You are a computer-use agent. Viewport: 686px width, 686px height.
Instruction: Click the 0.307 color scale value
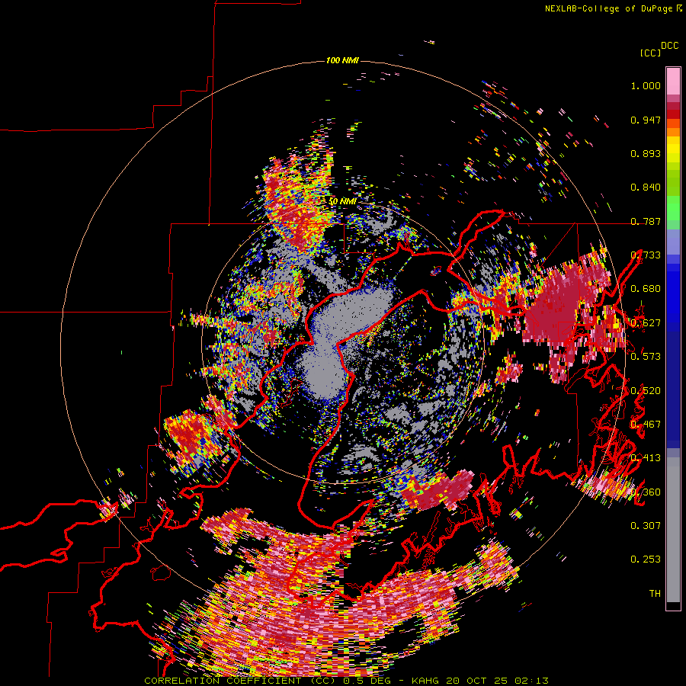646,526
